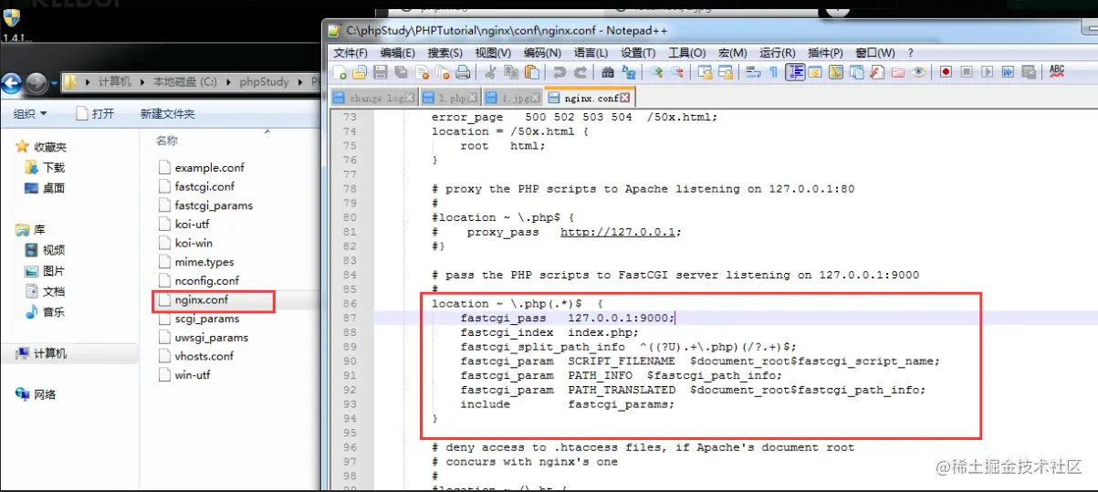1098x492 pixels.
Task: Click the Zoom Out toolbar icon
Action: 676,72
